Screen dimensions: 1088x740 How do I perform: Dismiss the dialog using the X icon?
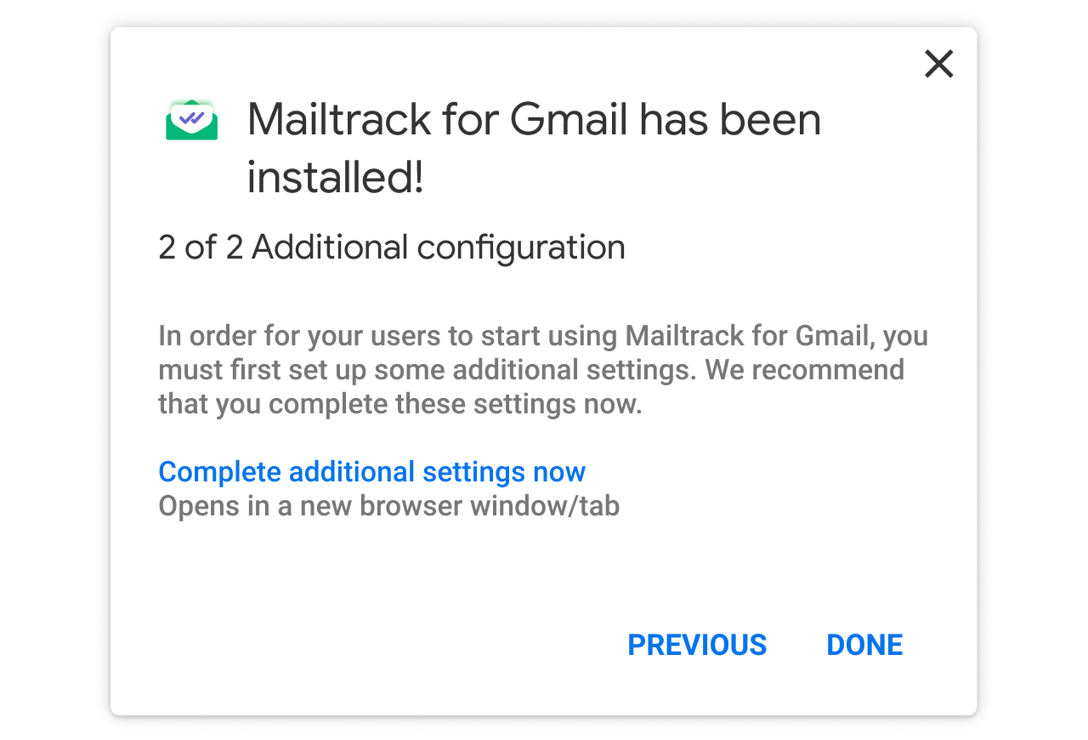coord(938,64)
